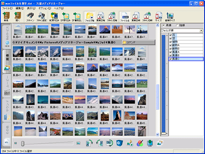Sort by update time (更新日時) icon
Screen dimensions: 205x154
136,17
